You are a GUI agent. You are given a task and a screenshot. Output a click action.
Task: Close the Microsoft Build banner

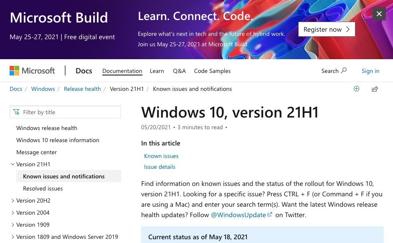click(x=379, y=14)
